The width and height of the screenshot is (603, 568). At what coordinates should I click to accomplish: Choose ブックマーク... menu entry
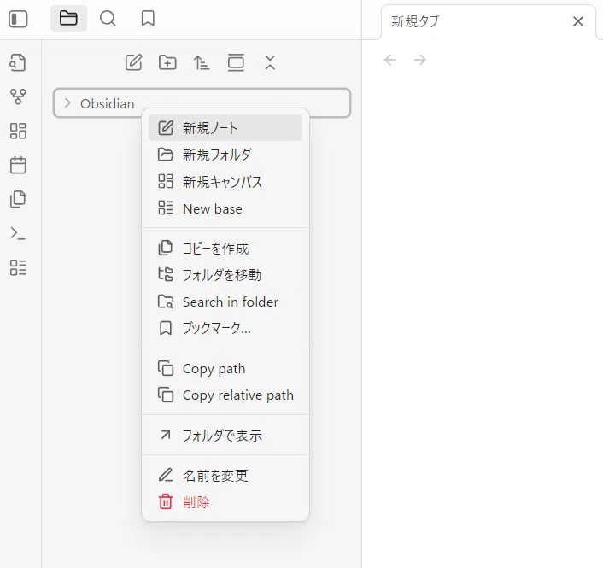[225, 329]
